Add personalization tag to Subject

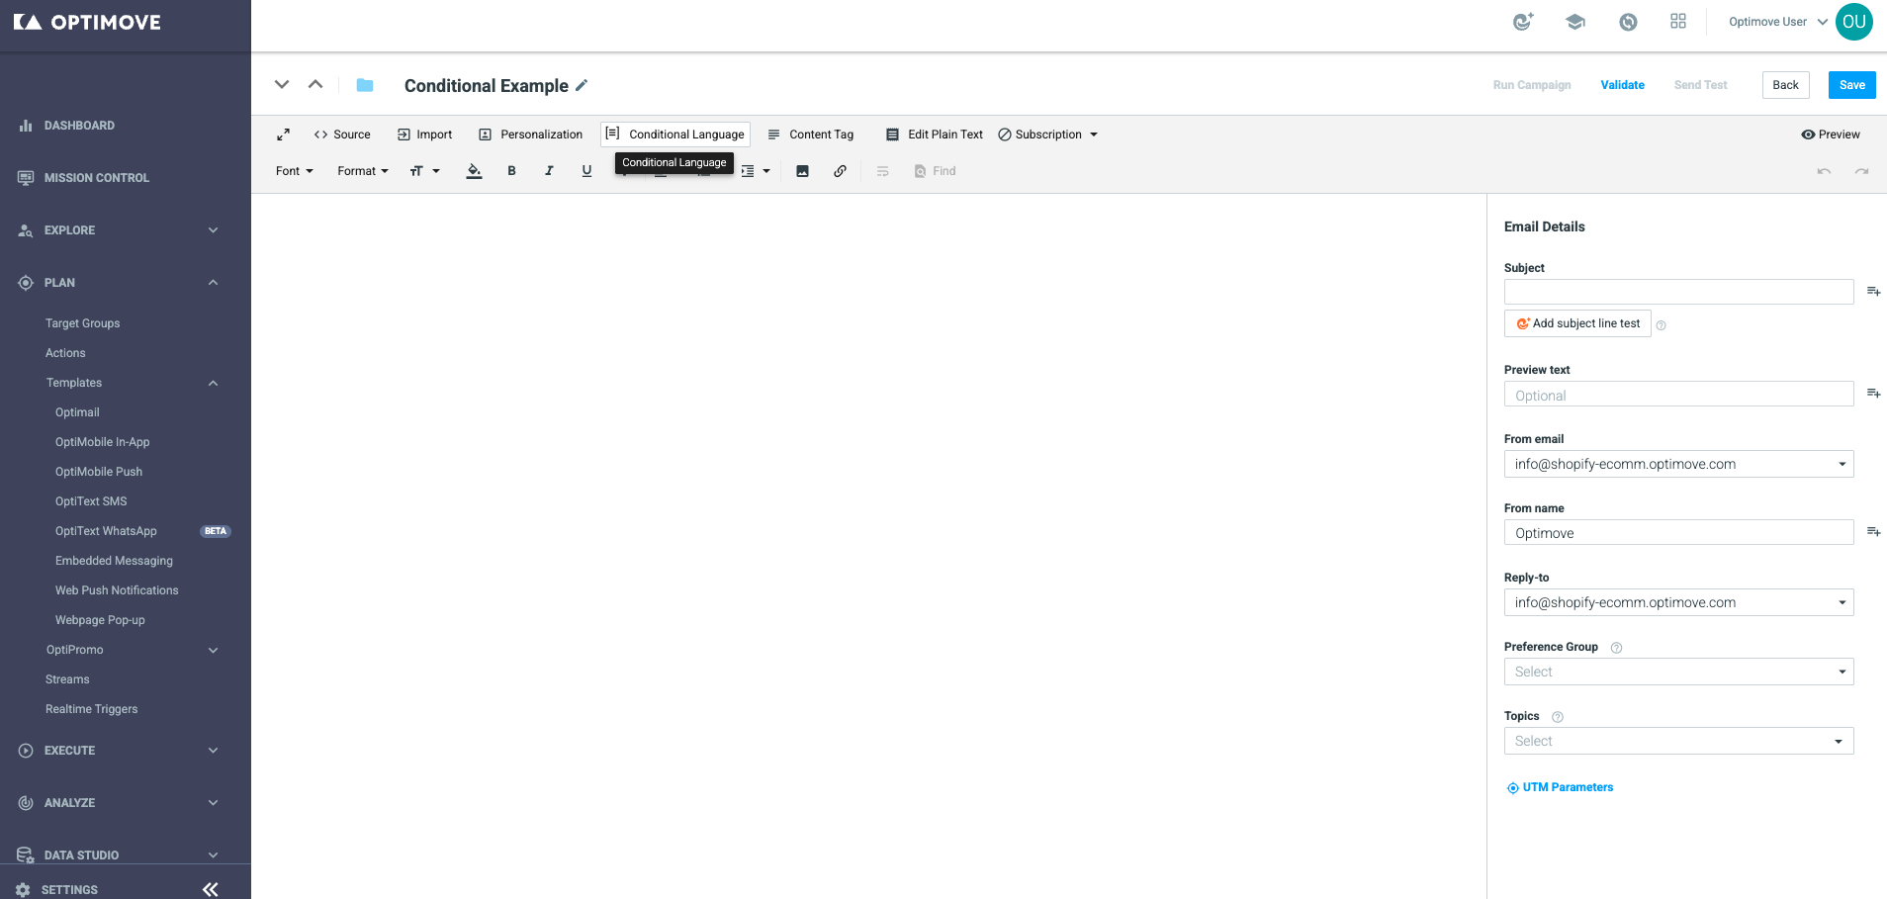click(x=1873, y=292)
